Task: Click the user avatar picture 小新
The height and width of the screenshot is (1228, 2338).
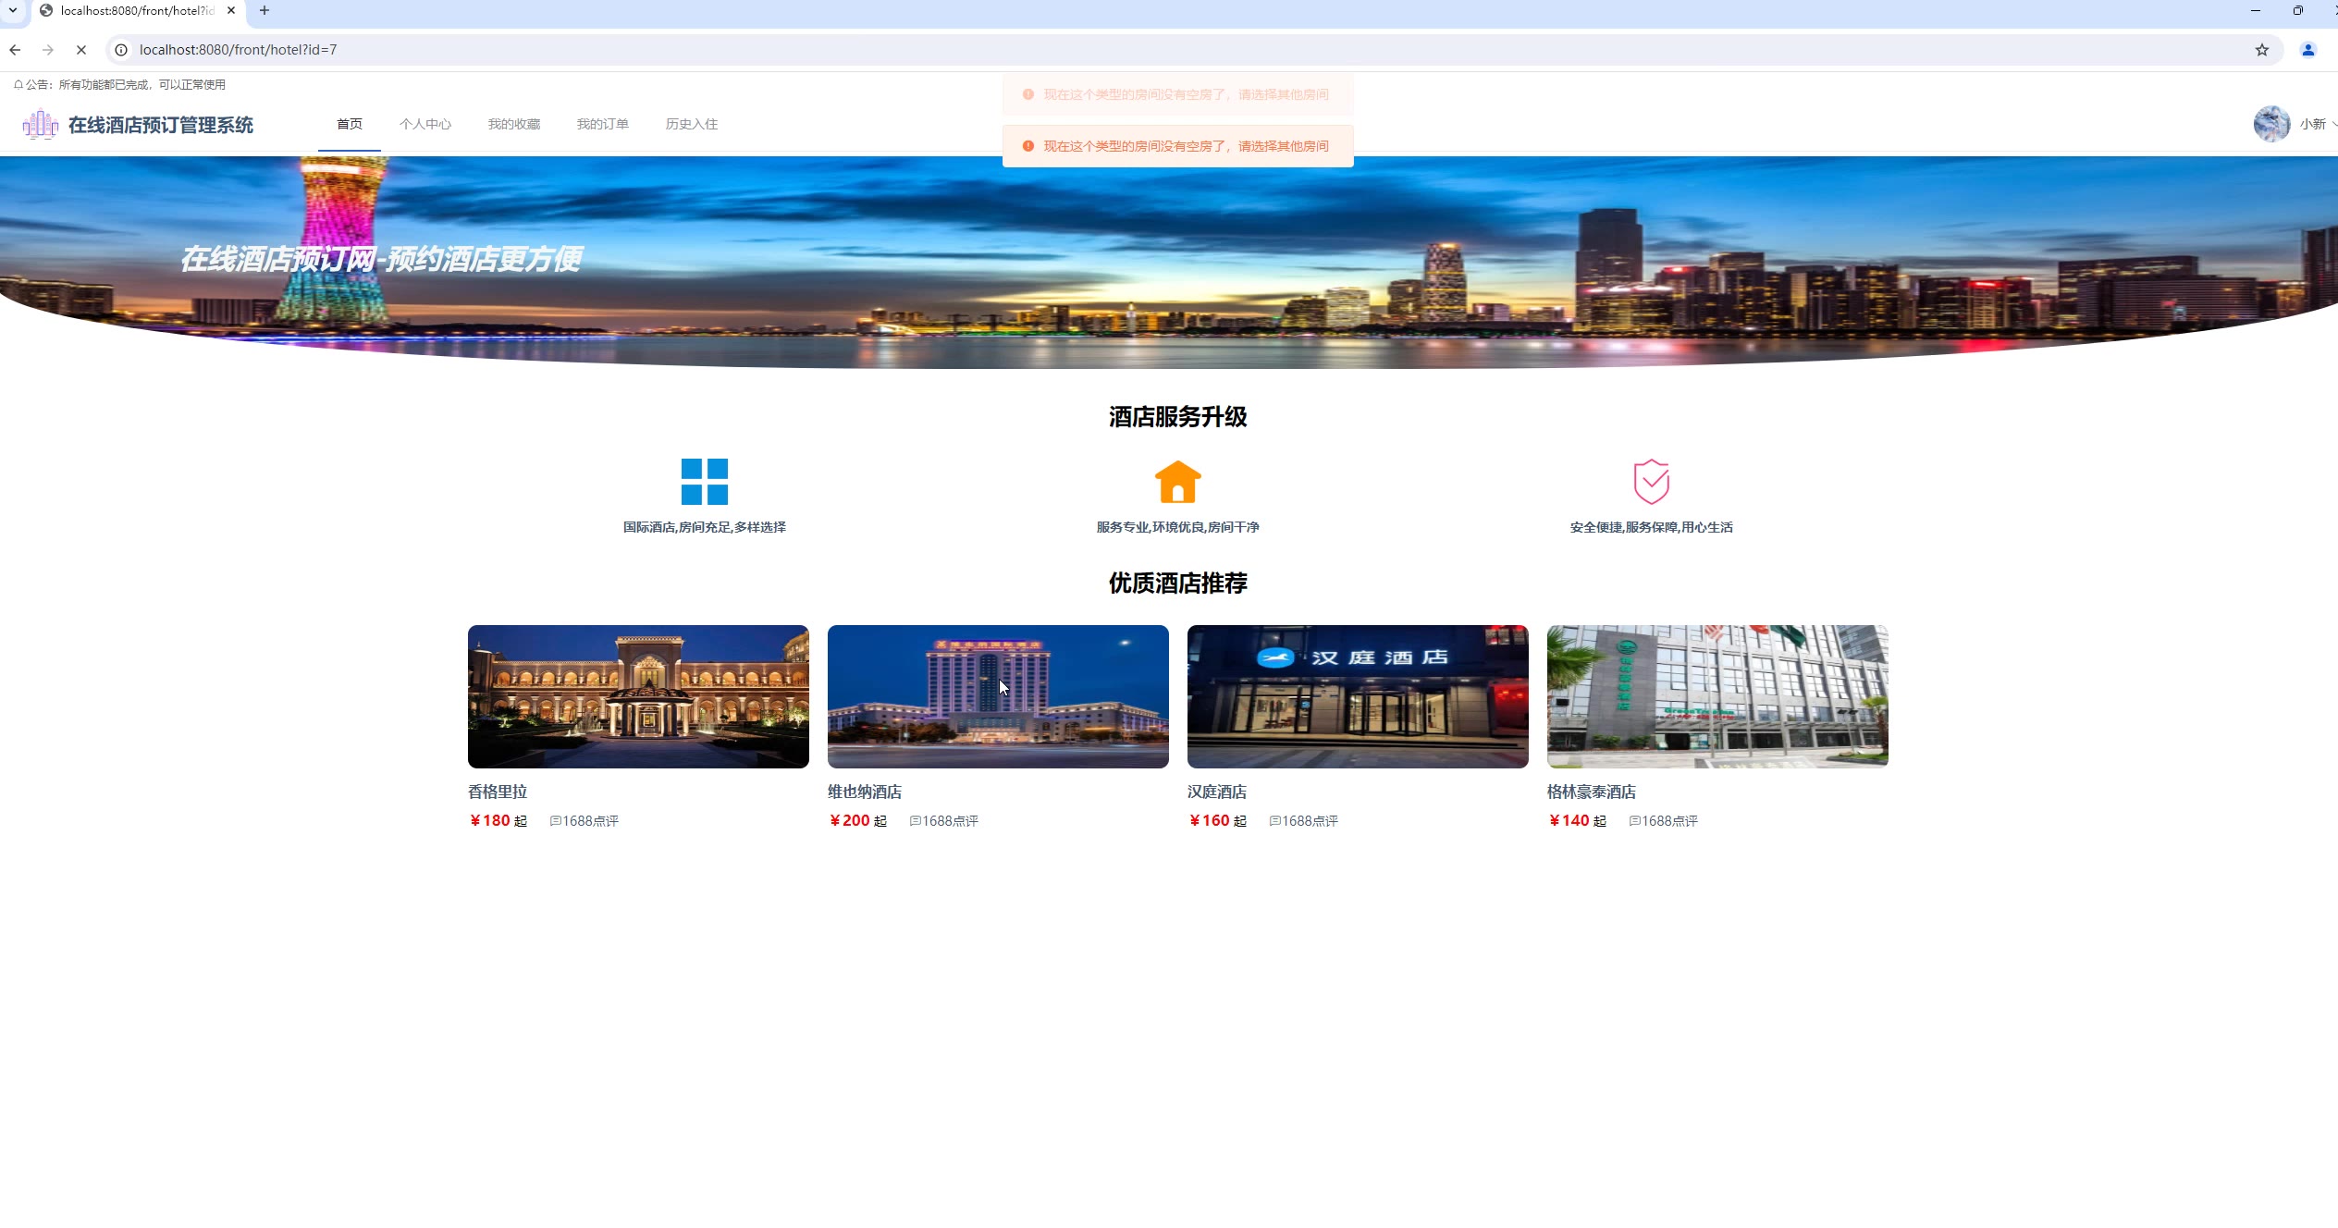Action: click(x=2270, y=124)
